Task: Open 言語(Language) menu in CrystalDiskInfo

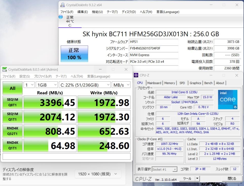Action: pyautogui.click(x=168, y=12)
